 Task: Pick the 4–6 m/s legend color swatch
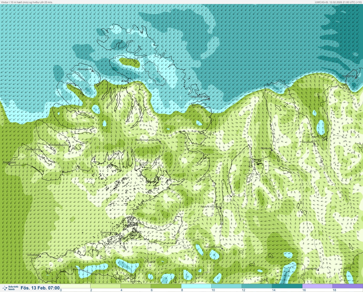[136, 286]
